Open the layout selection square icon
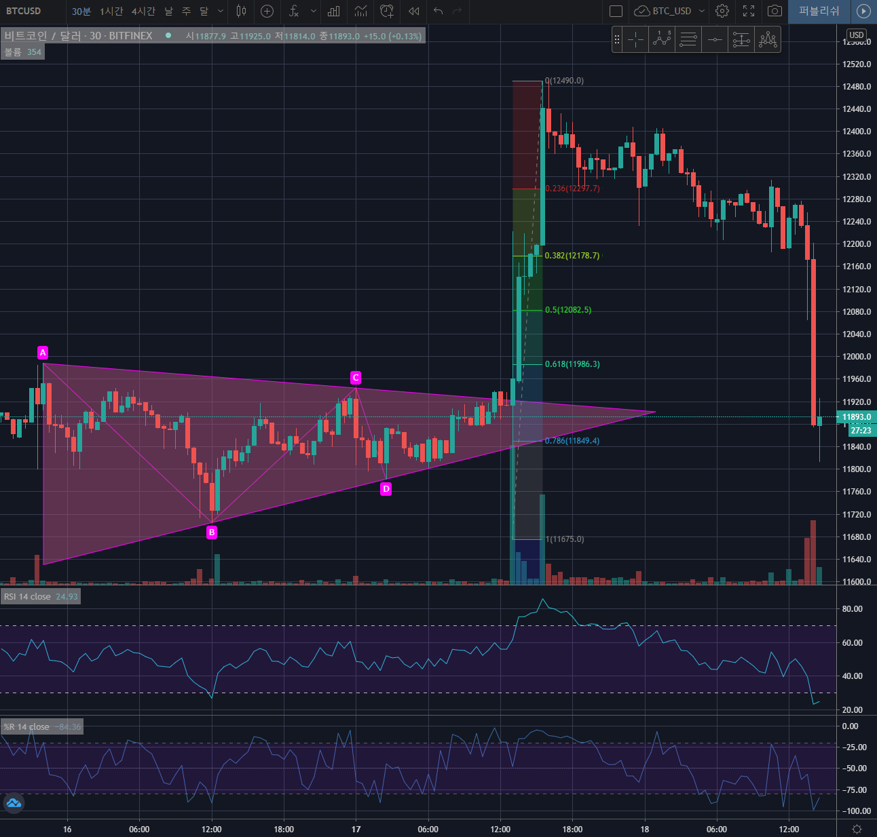Screen dimensions: 877x837 pos(616,11)
